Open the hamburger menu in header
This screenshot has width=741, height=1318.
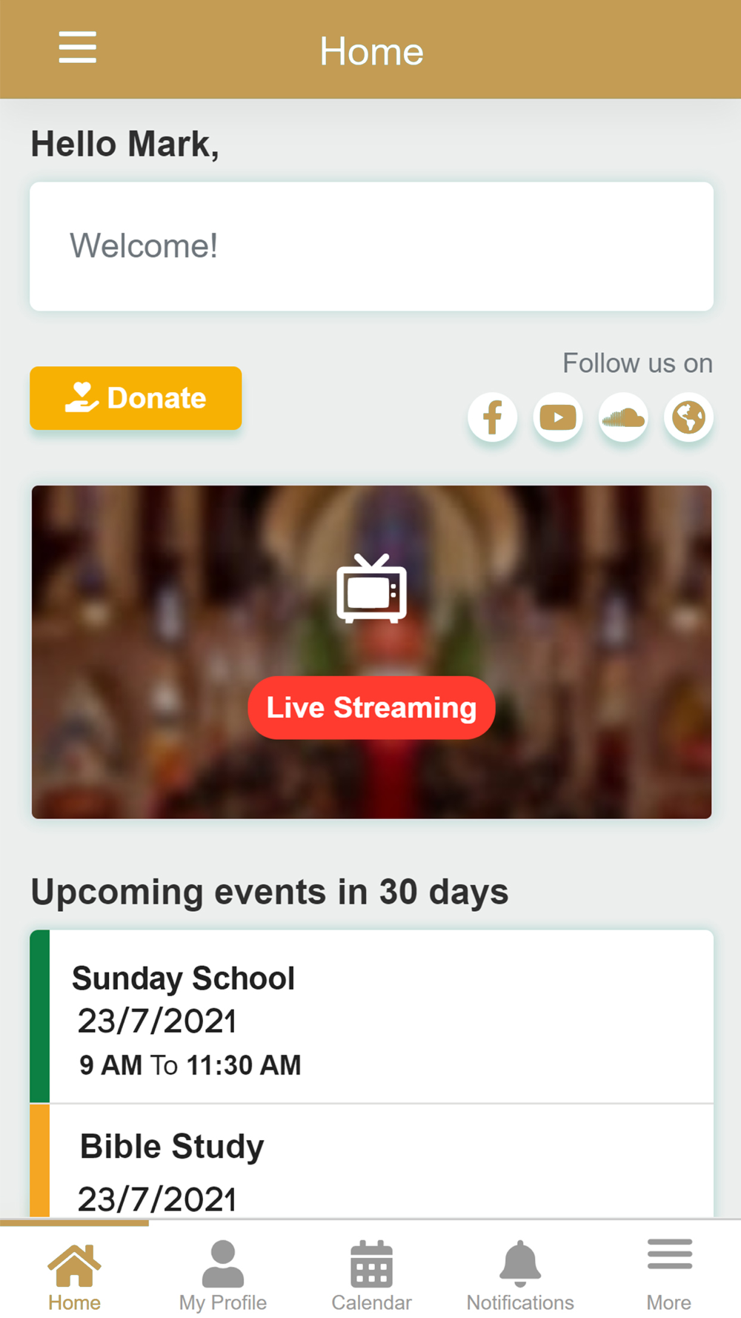tap(77, 47)
